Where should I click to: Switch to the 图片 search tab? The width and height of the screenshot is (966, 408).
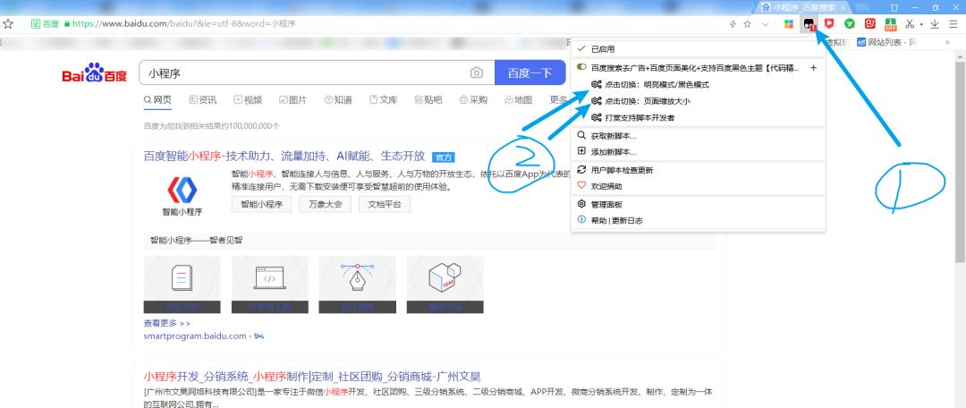(292, 100)
